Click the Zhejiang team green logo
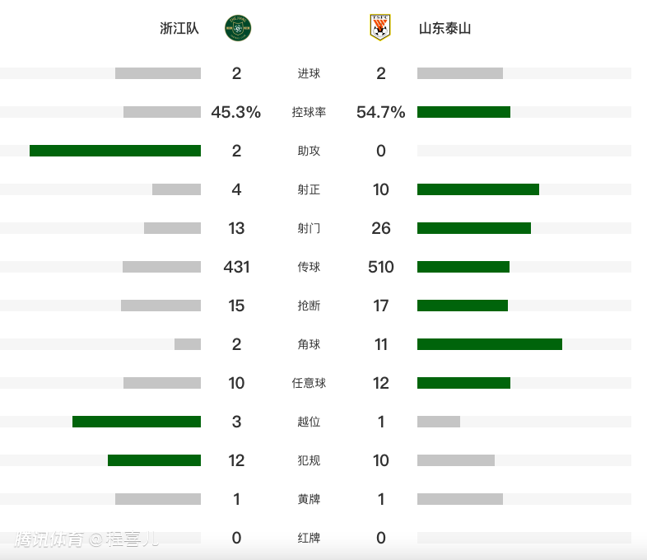This screenshot has width=647, height=560. (x=238, y=28)
